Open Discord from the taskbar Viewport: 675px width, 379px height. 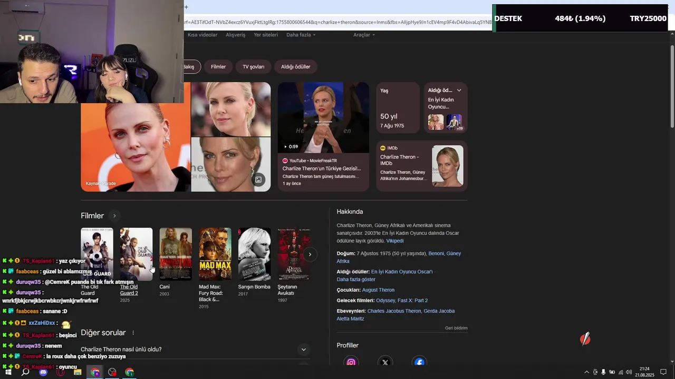(x=43, y=372)
